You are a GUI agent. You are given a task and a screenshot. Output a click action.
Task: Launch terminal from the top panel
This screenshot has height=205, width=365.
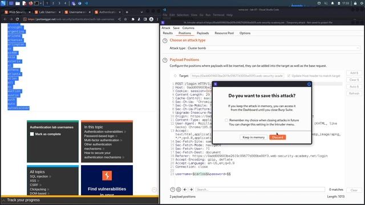click(36, 3)
